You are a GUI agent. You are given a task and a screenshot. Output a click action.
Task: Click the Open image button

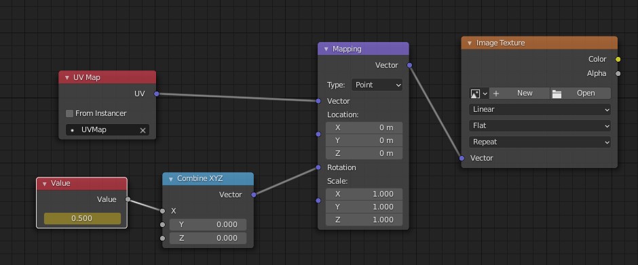(x=580, y=94)
